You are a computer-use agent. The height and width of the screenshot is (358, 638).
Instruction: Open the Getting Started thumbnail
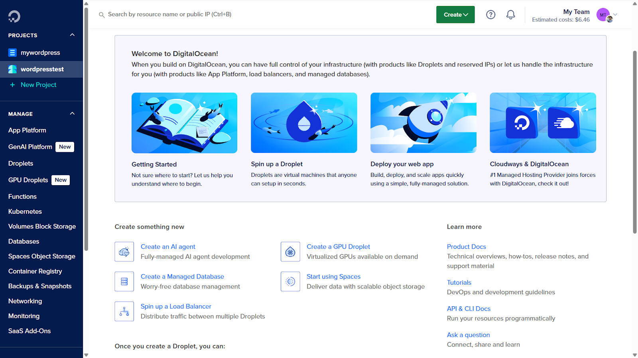184,123
